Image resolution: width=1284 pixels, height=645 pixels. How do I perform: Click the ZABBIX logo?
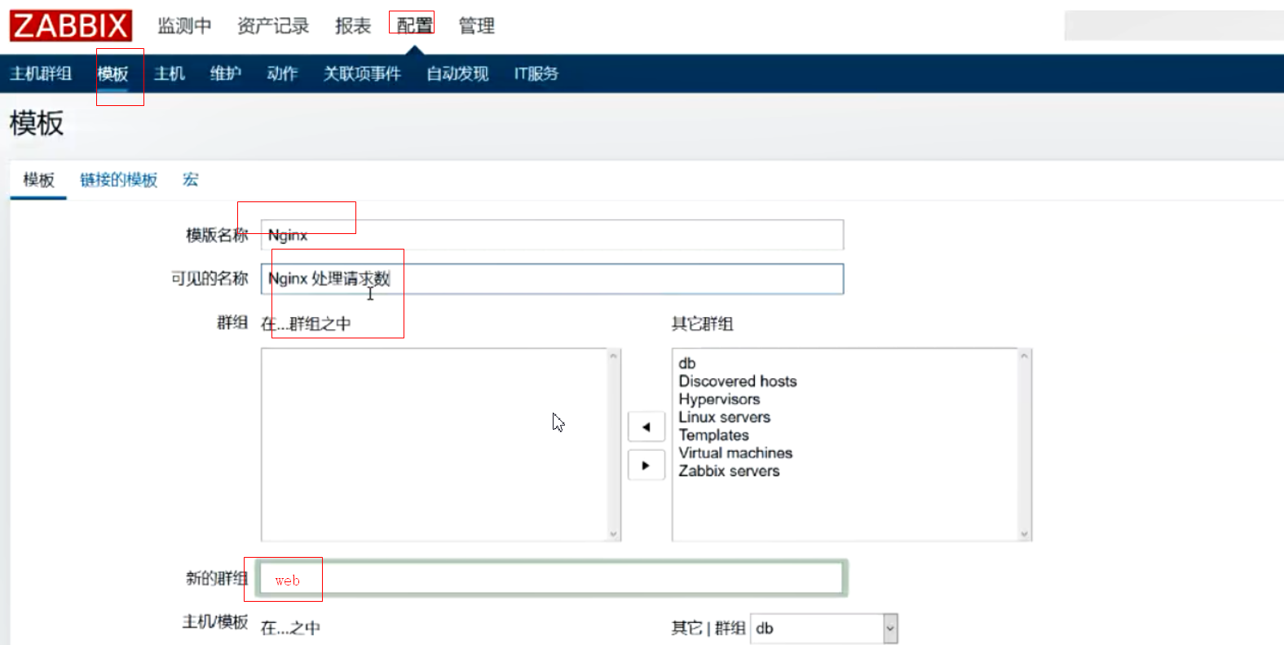(x=71, y=25)
